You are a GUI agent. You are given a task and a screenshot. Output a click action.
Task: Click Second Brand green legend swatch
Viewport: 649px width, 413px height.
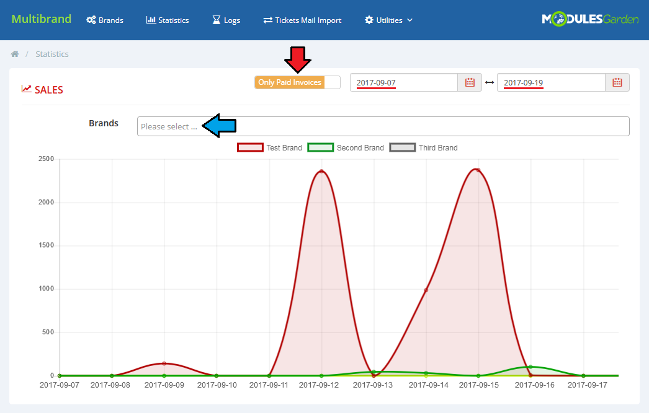coord(320,147)
